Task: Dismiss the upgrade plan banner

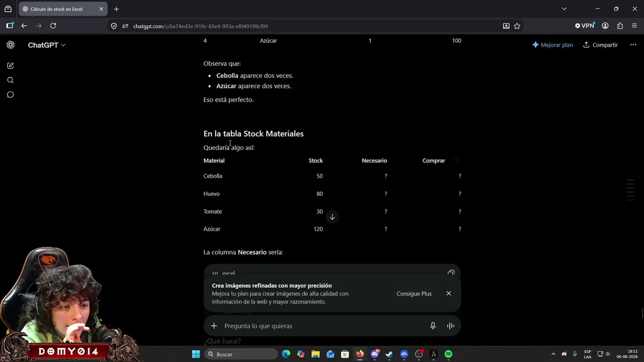Action: tap(448, 294)
